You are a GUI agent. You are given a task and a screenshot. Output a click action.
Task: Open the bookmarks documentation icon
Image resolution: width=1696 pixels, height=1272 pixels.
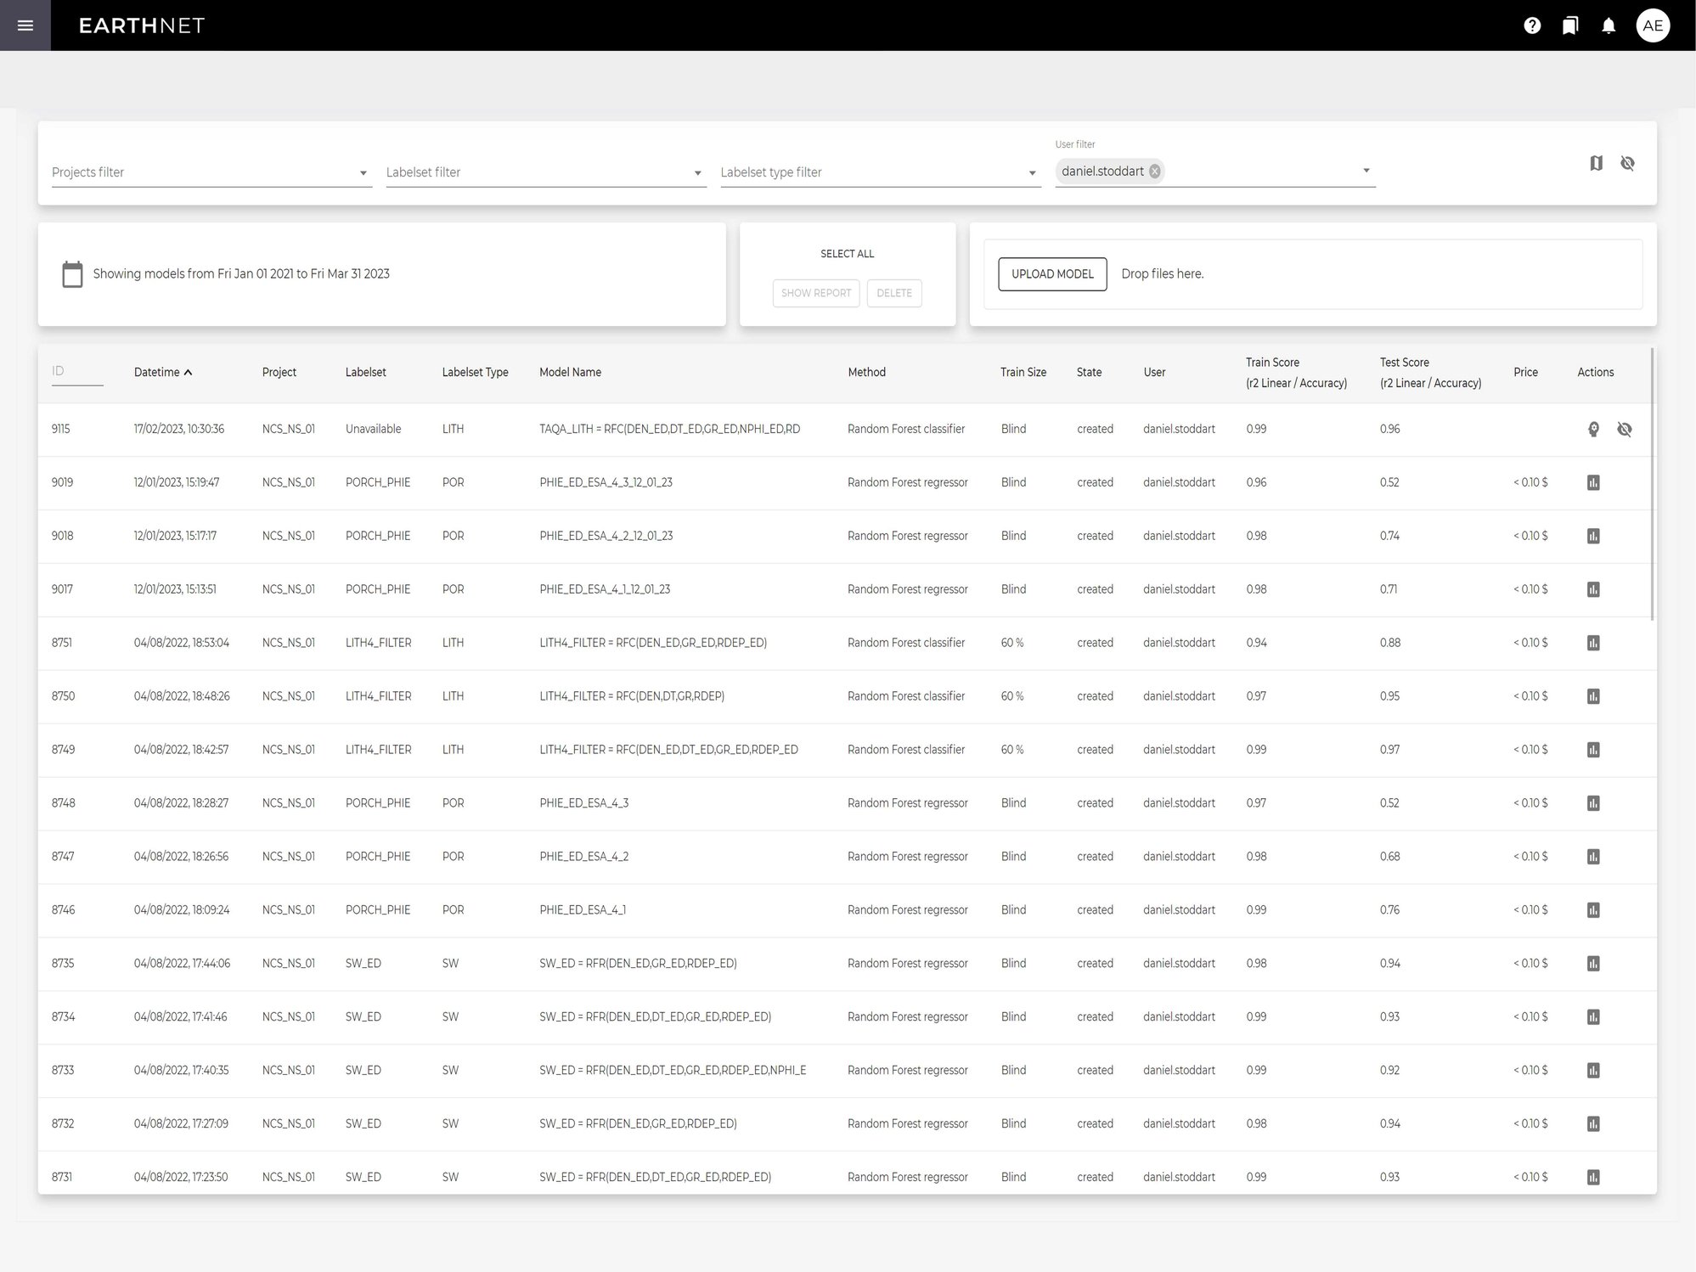pyautogui.click(x=1570, y=25)
